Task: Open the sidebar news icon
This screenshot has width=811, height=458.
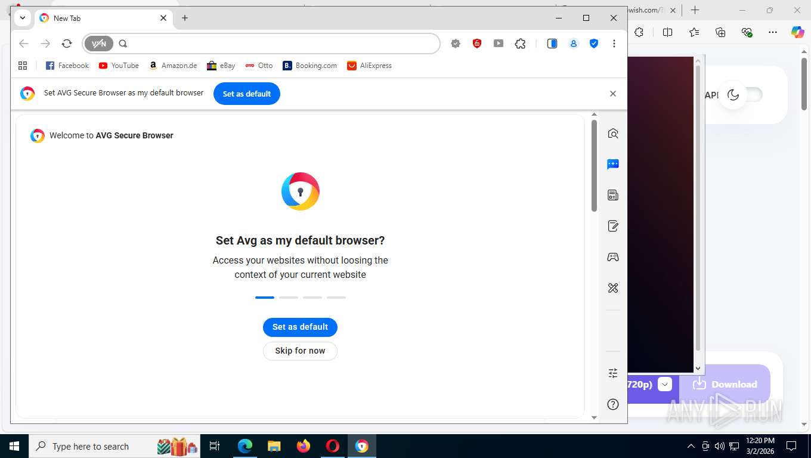Action: pyautogui.click(x=613, y=195)
